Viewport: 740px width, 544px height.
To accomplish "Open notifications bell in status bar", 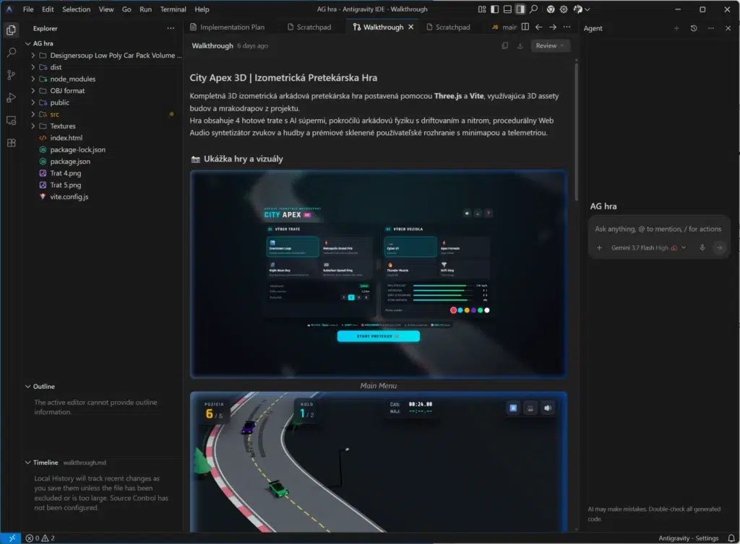I will coord(731,538).
